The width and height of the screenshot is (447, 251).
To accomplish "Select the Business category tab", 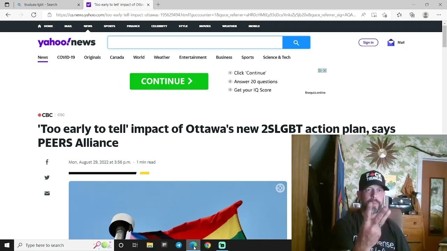I will click(224, 57).
